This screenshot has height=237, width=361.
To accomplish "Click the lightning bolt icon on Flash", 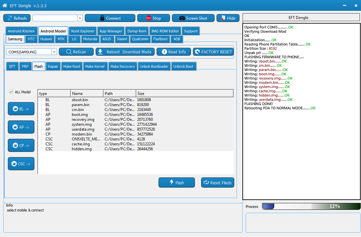I will click(x=172, y=182).
